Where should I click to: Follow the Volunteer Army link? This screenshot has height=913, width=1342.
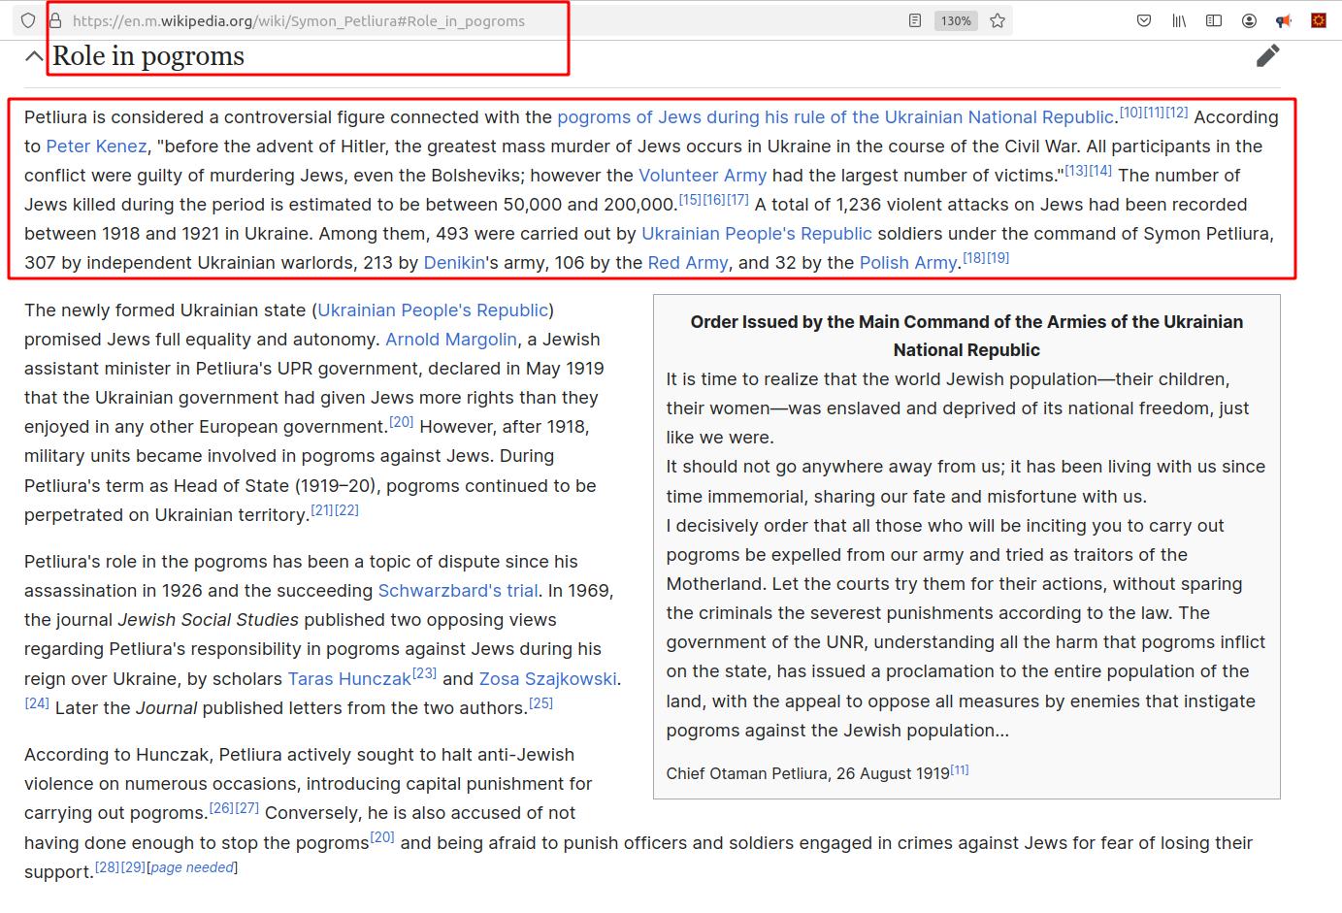(x=703, y=176)
